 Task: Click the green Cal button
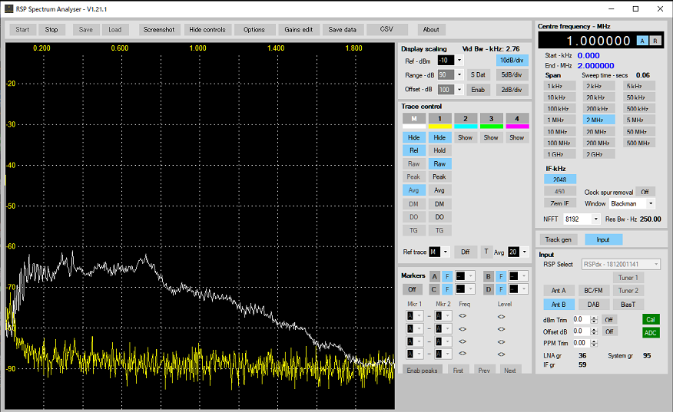(651, 319)
